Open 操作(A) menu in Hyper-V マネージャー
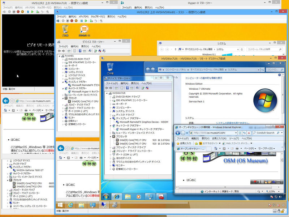Viewport: 289px width, 217px height. pyautogui.click(x=138, y=7)
